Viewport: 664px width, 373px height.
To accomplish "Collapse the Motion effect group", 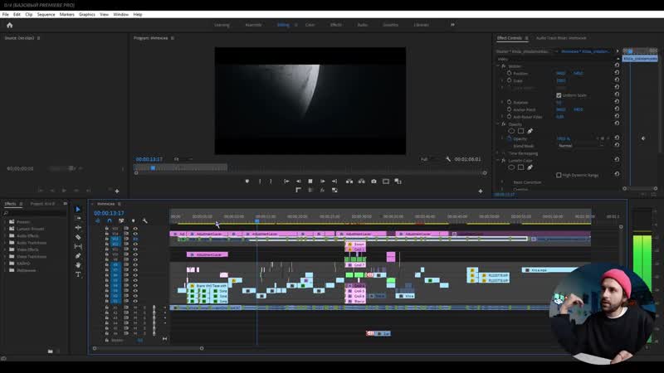I will tap(498, 66).
